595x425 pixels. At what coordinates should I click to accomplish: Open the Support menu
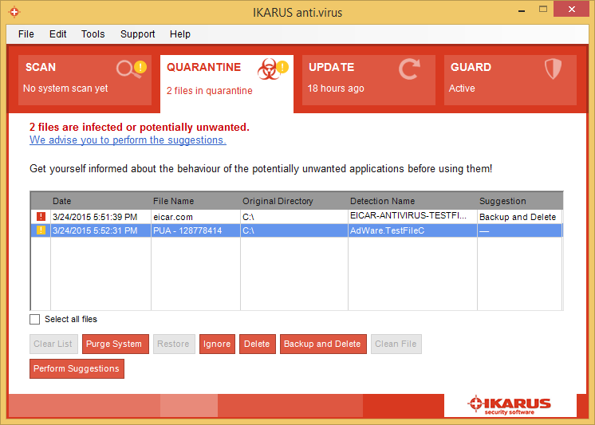137,34
